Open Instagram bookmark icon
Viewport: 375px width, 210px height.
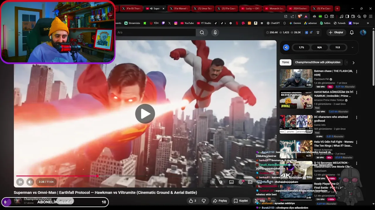pyautogui.click(x=176, y=23)
